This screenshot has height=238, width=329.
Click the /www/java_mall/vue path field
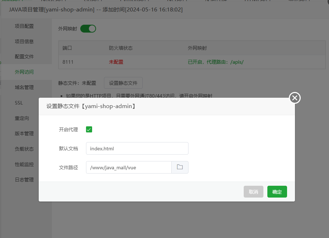click(129, 167)
